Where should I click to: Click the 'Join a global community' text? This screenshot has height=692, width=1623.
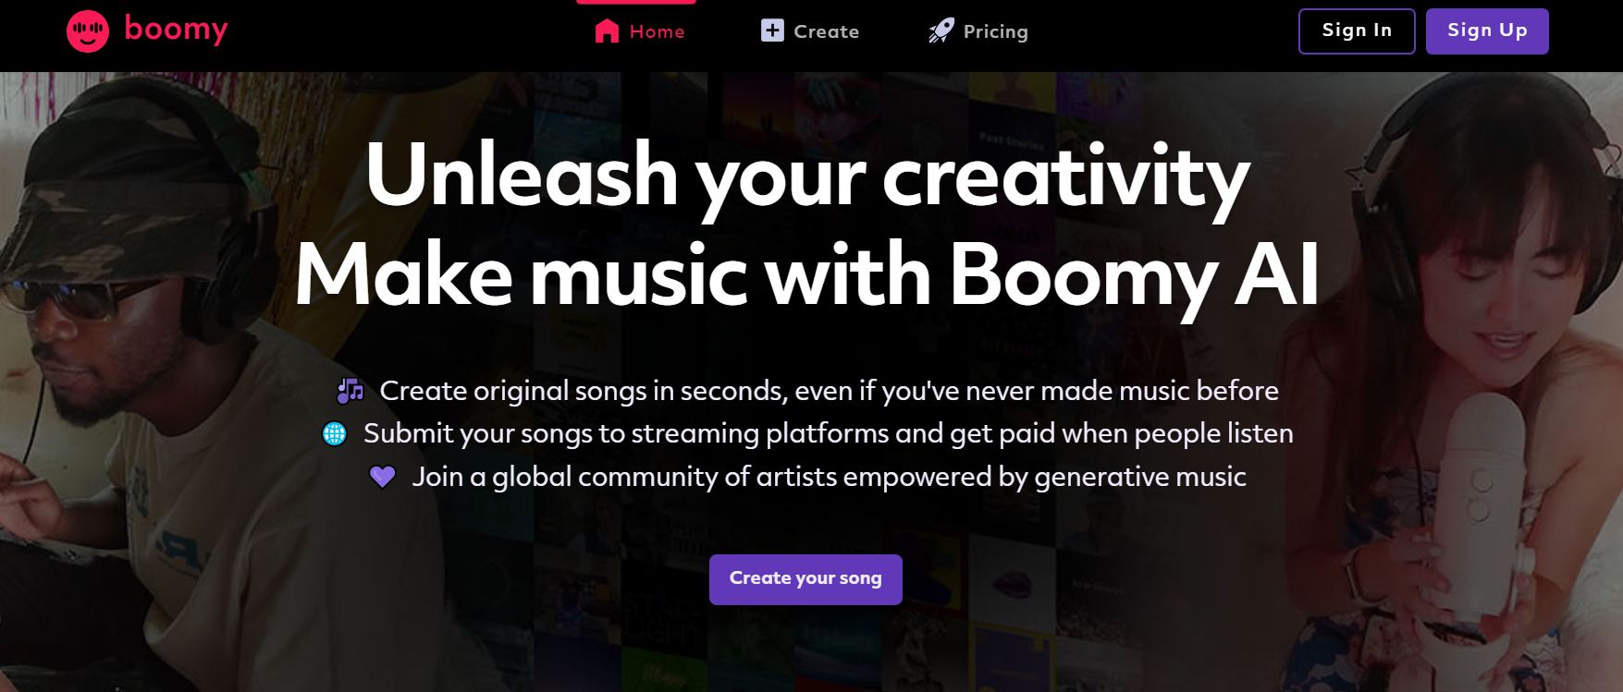click(829, 477)
